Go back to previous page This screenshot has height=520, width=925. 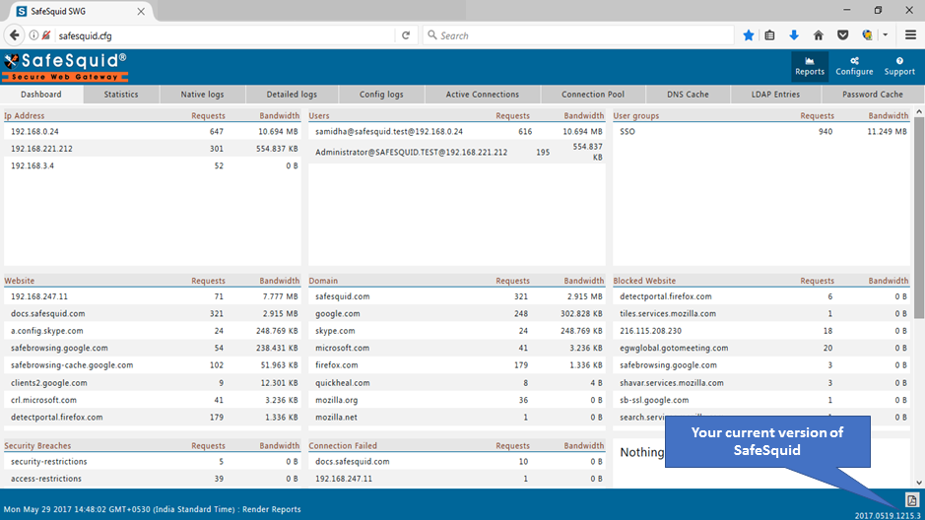[14, 35]
